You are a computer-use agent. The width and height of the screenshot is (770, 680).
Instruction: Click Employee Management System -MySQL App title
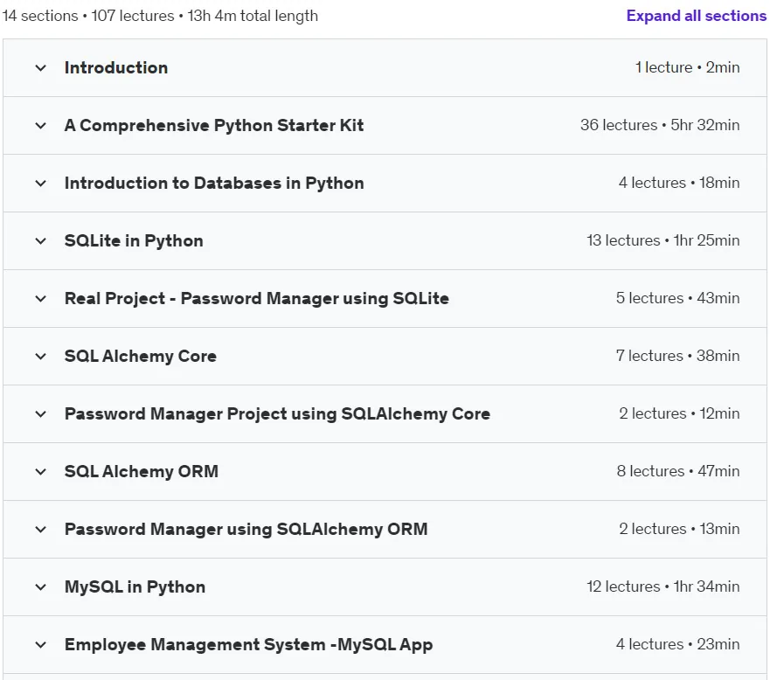coord(249,645)
